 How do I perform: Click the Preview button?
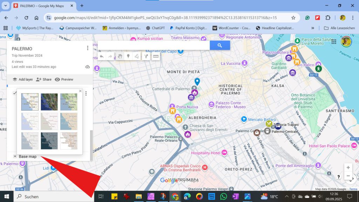click(64, 79)
